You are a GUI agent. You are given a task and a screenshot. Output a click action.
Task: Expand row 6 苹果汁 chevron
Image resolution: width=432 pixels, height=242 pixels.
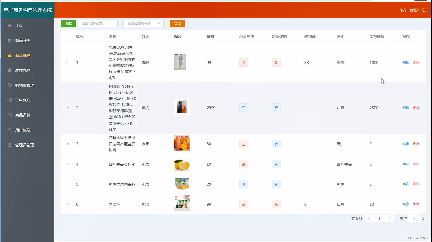pos(67,204)
